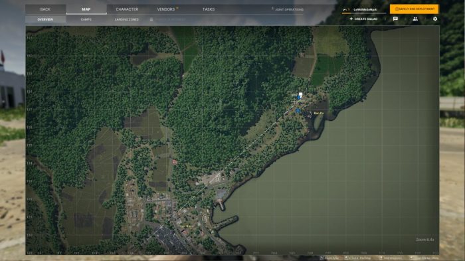
Task: Go to the Tasks tab
Action: (208, 9)
